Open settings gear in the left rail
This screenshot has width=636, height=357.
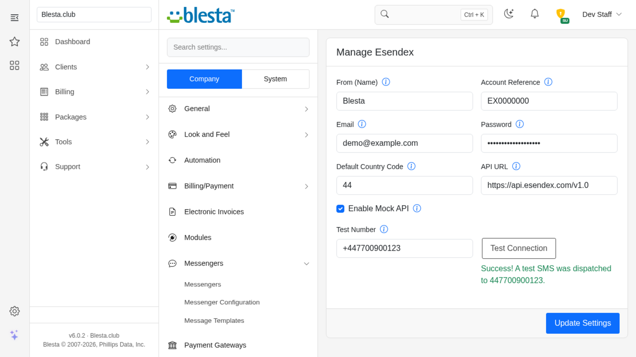(15, 311)
